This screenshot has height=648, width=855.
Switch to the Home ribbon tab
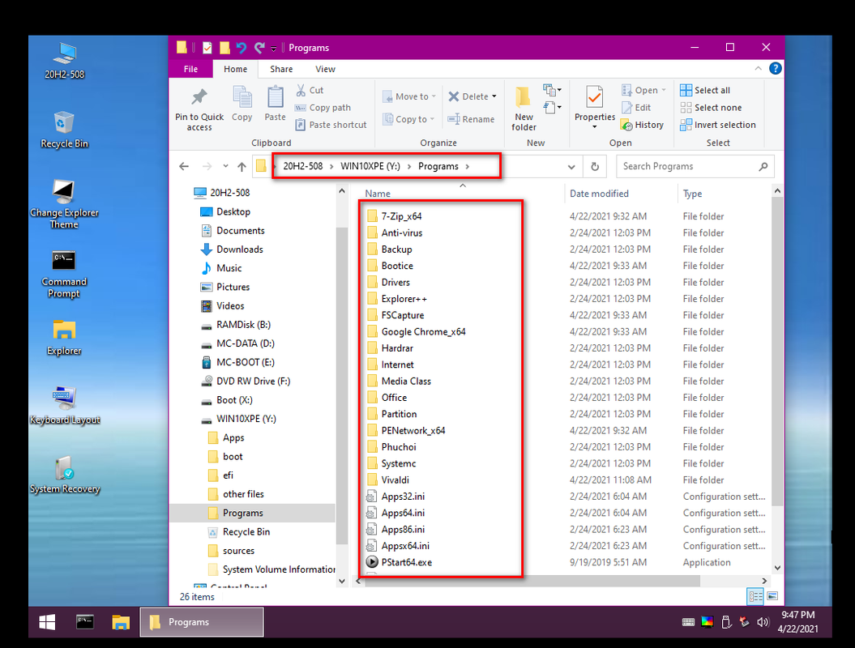click(236, 69)
